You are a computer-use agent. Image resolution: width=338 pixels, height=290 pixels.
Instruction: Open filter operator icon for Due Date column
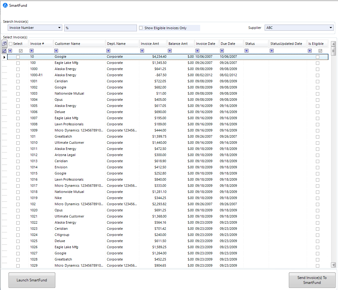click(222, 51)
